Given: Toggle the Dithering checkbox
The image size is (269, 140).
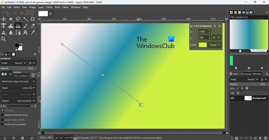Looking at the screenshot, I should pyautogui.click(x=2, y=111).
